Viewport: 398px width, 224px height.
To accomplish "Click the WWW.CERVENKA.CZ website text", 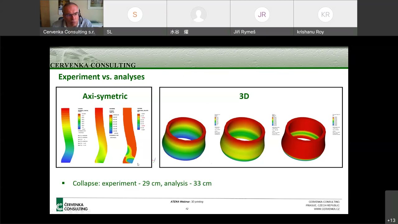I will coord(326,209).
